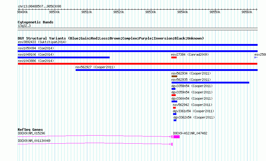266x161 pixels.
Task: Click the brown complex bar for nsv562934
Action: (x=174, y=76)
